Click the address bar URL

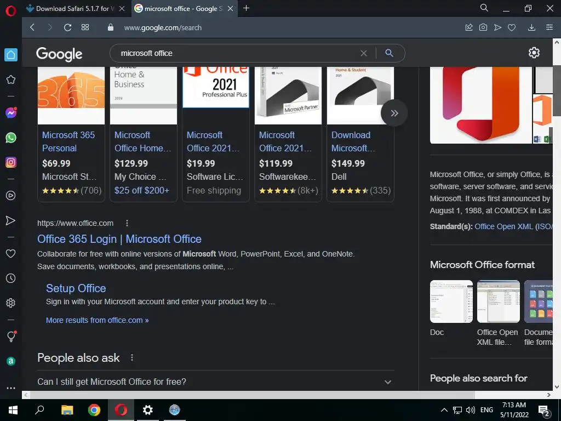tap(163, 27)
